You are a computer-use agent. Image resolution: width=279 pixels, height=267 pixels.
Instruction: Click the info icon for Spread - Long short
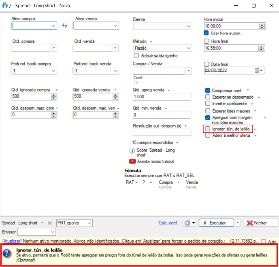pos(132,151)
